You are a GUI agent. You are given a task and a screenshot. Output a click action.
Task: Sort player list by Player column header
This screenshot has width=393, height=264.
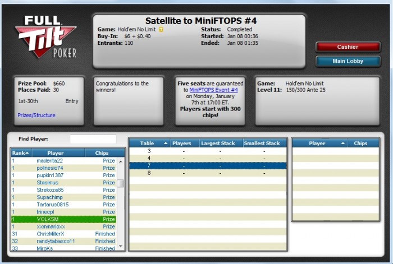[58, 153]
